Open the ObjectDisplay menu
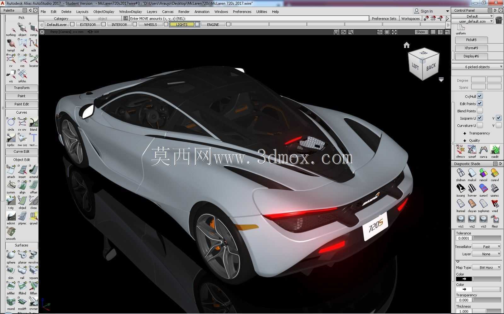The height and width of the screenshot is (314, 504). [x=104, y=12]
